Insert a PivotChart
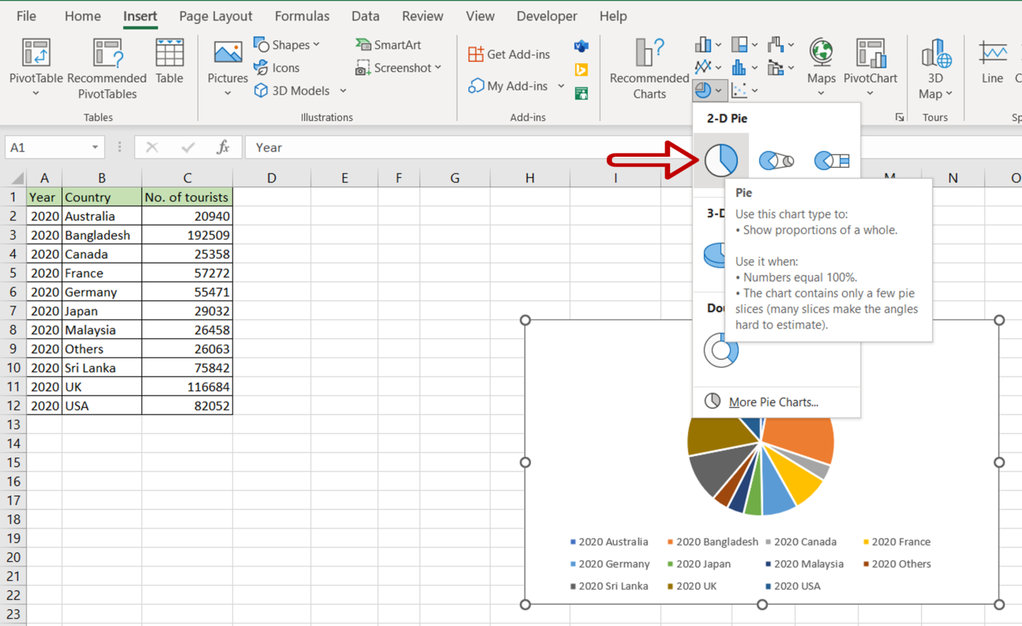 pos(870,67)
